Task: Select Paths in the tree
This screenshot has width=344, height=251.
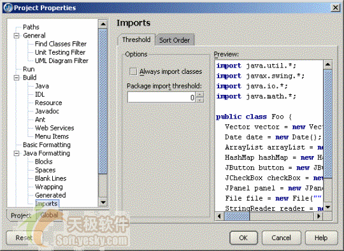Action: 31,27
